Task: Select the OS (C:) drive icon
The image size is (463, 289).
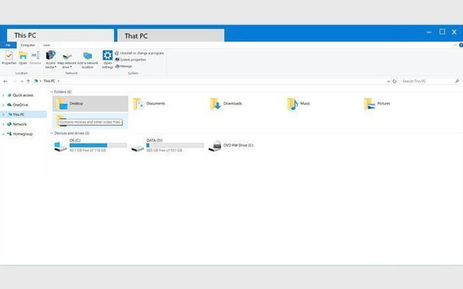Action: click(60, 147)
